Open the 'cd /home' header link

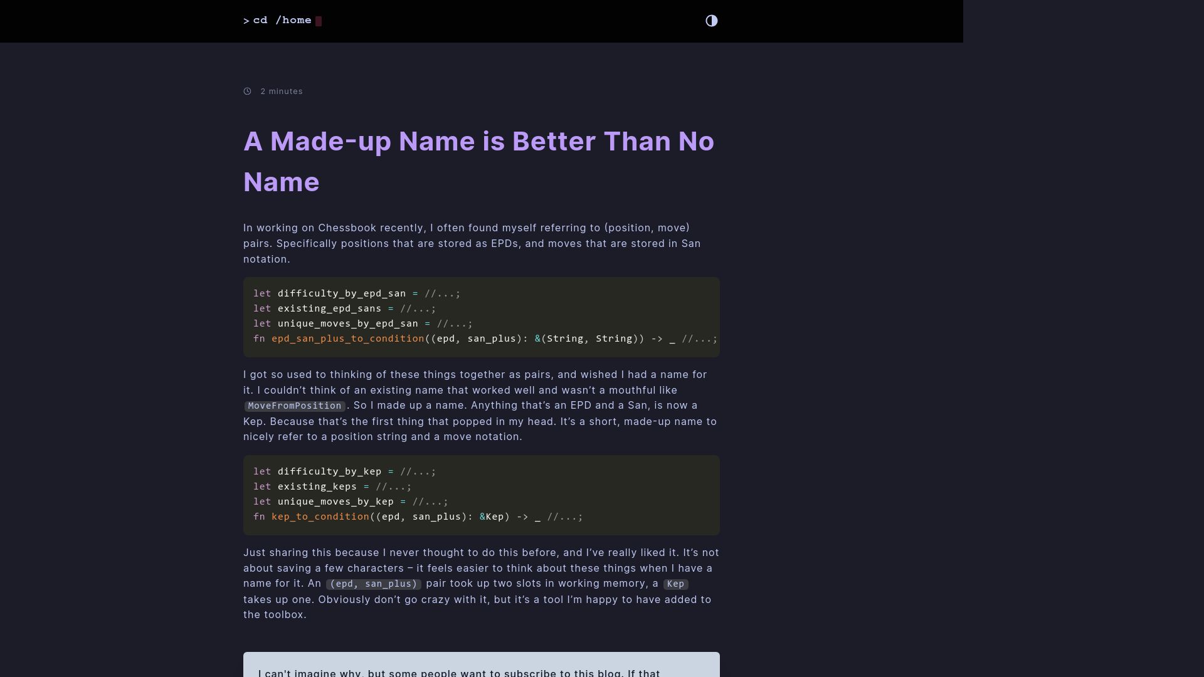tap(282, 21)
